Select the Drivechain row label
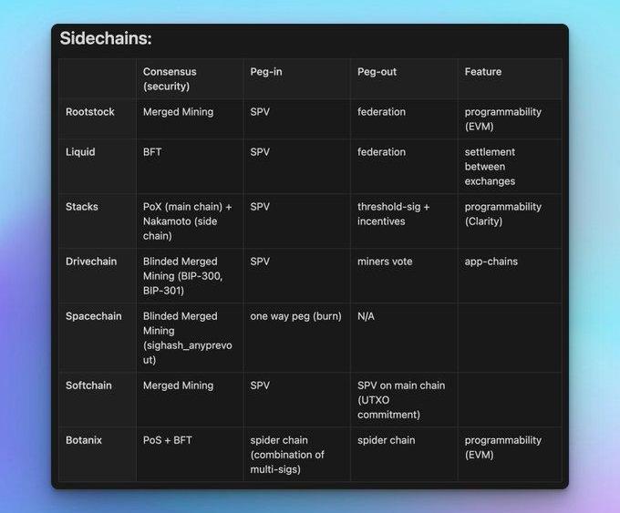Screen dimensions: 620x513 tap(91, 262)
